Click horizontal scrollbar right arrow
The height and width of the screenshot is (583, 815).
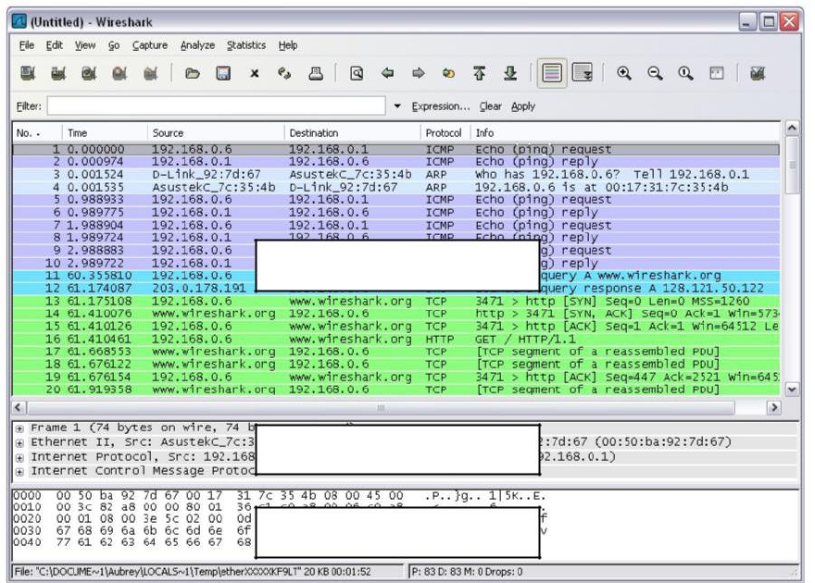(774, 407)
